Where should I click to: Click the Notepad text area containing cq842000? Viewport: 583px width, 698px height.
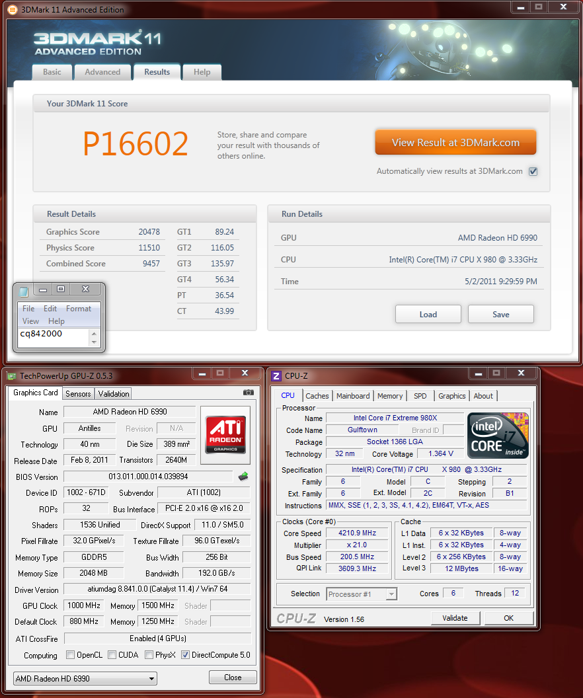(x=53, y=337)
